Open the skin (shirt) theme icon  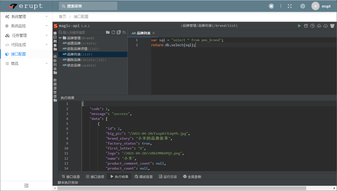(x=332, y=26)
